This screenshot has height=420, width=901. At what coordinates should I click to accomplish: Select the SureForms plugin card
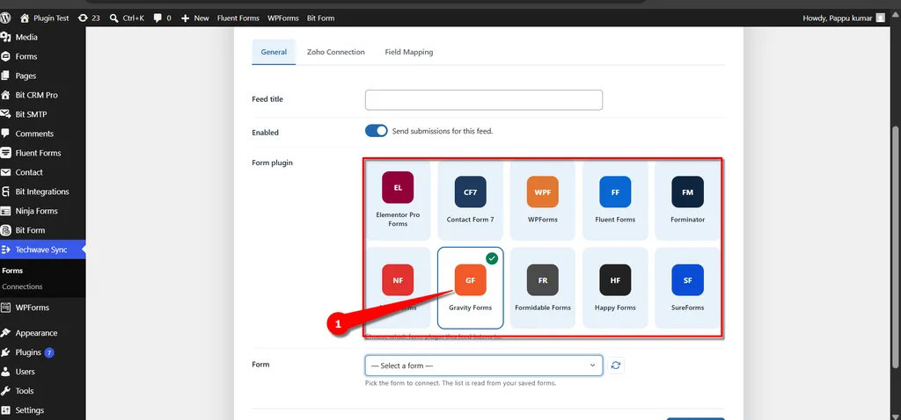point(687,287)
